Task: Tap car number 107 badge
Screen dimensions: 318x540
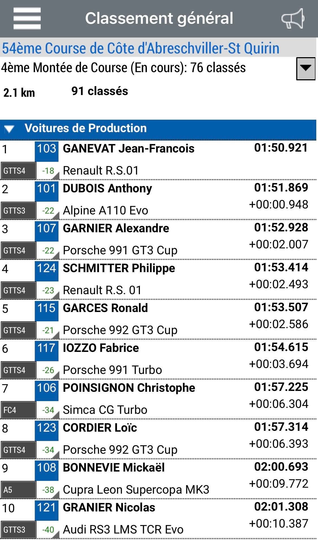Action: [47, 229]
